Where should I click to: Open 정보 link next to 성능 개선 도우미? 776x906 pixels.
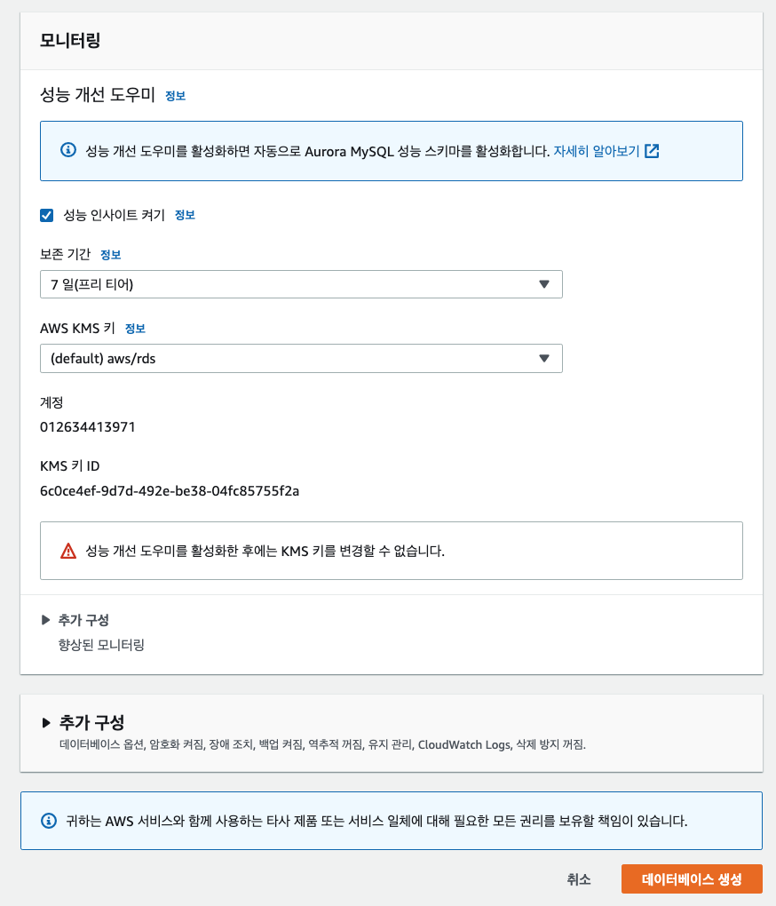click(176, 96)
